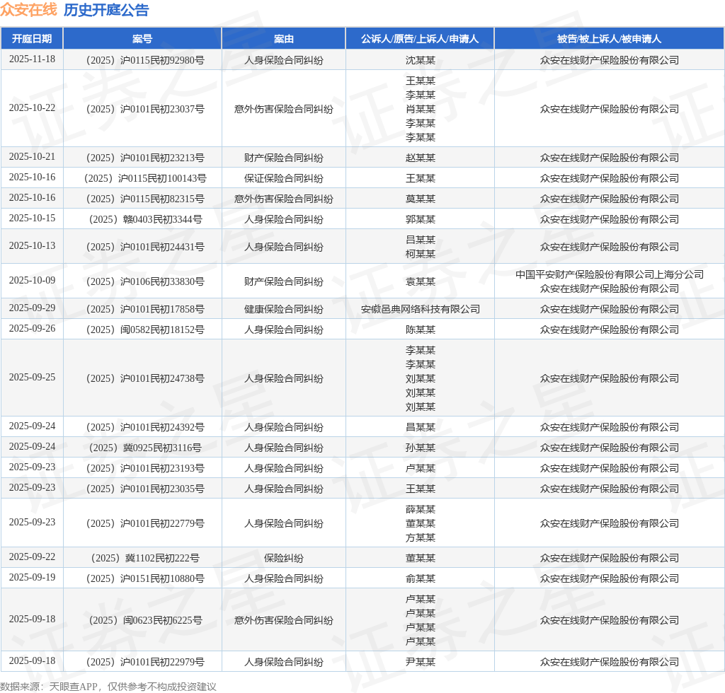The image size is (725, 693).
Task: Click case number 沪0101民初23035号
Action: [145, 489]
